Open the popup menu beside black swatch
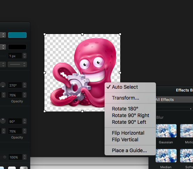 click(3, 47)
